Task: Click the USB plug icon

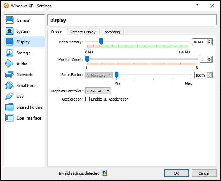Action: pos(10,96)
